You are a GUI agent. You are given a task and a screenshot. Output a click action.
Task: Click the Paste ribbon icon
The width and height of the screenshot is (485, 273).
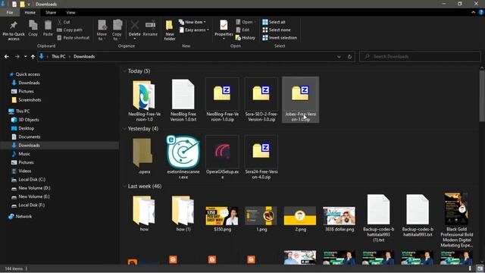tap(48, 29)
